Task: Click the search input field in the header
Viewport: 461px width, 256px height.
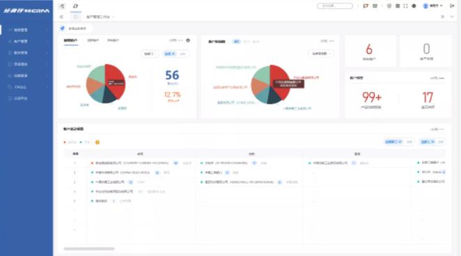Action: pyautogui.click(x=335, y=6)
